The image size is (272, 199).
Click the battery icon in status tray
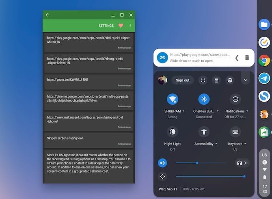265,177
